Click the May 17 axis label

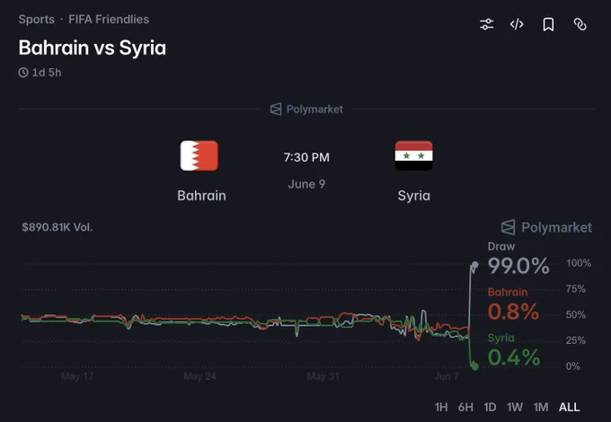(x=77, y=376)
